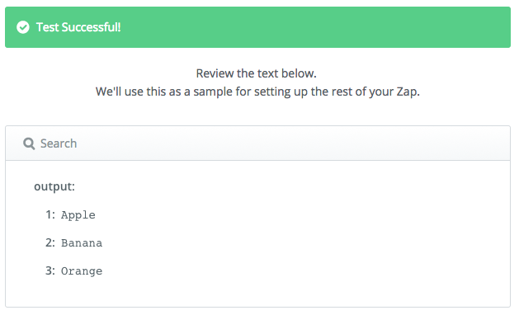Click the search magnifying glass icon

[29, 143]
